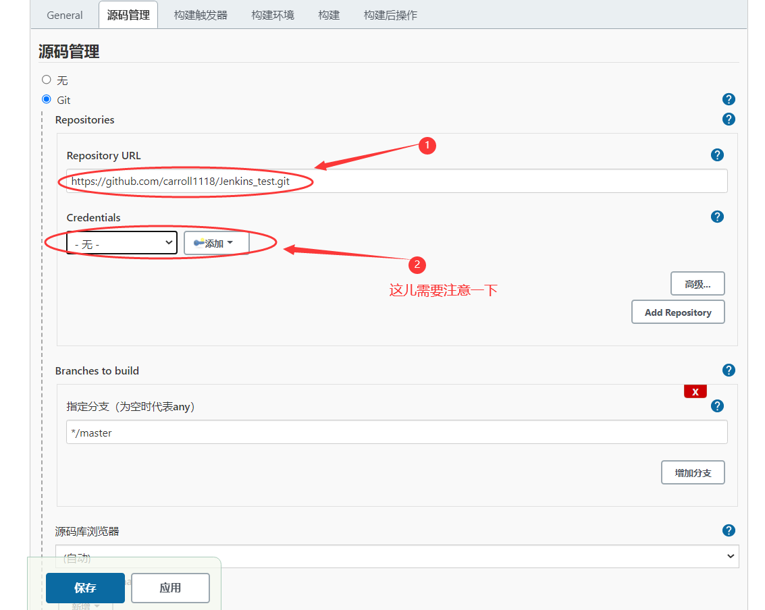Open the 源码库浏览器 dropdown
This screenshot has width=765, height=610.
click(397, 557)
